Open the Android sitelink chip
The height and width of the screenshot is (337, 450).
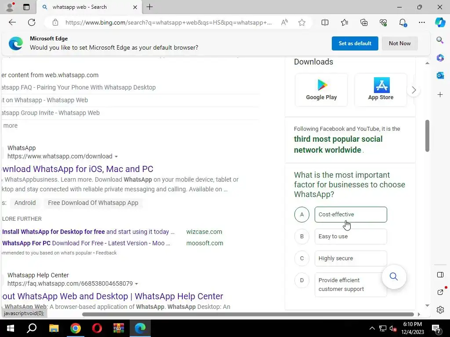(25, 203)
